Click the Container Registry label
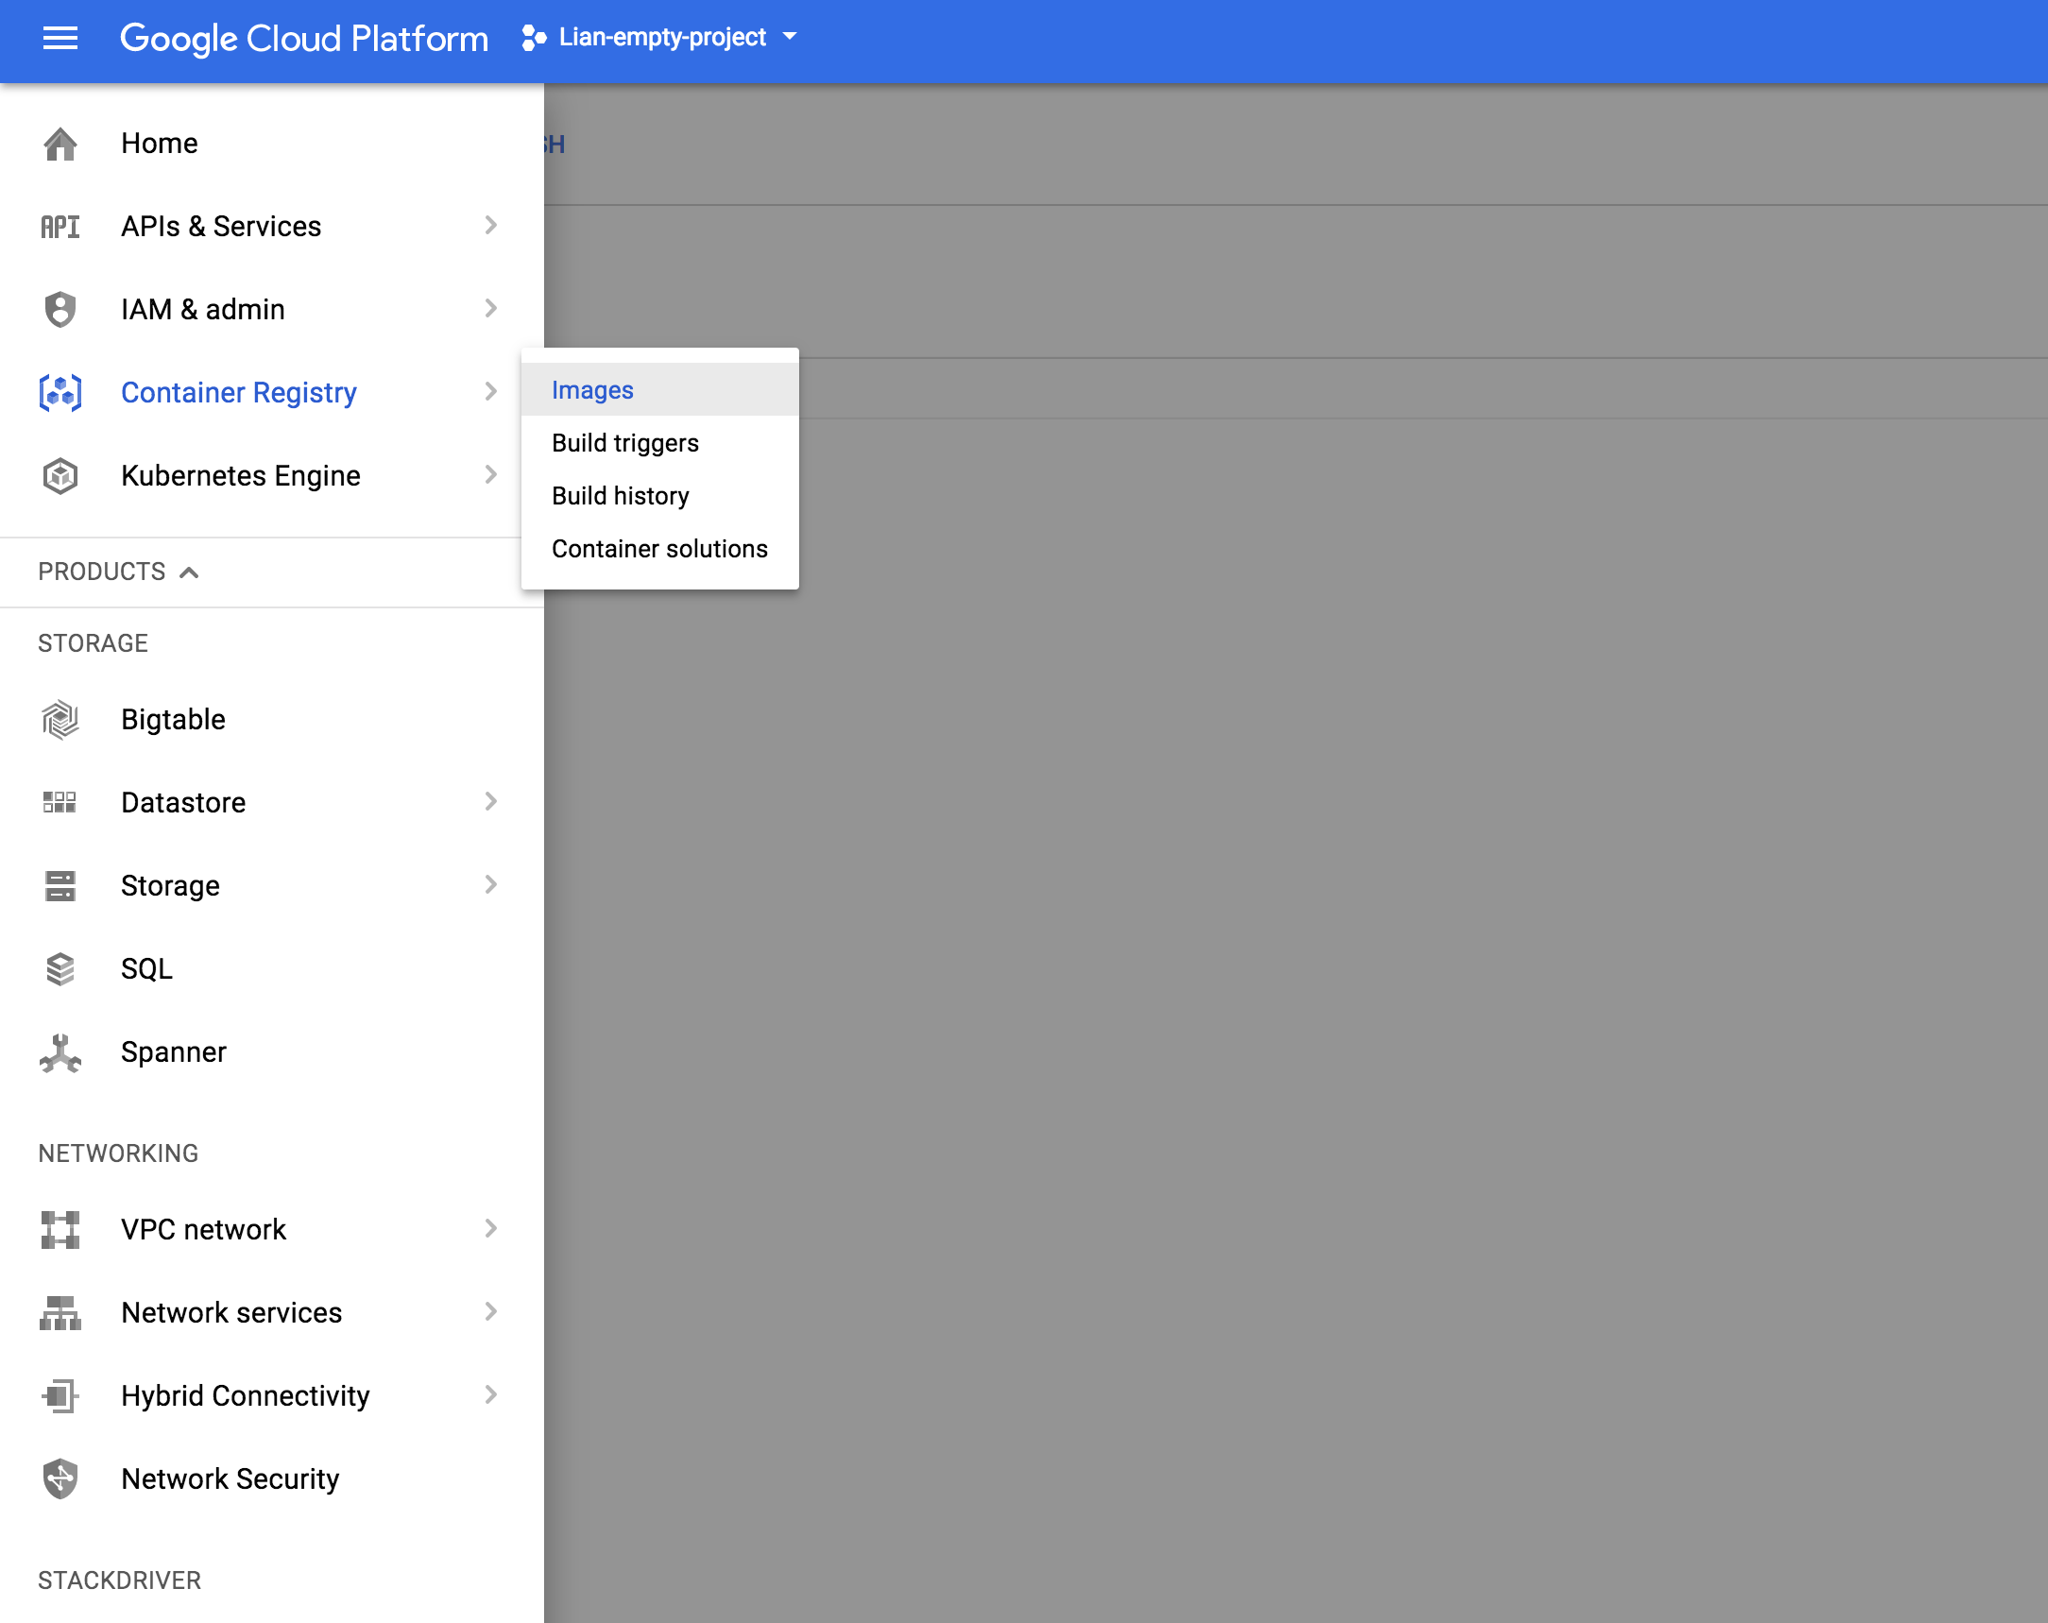 pos(238,392)
